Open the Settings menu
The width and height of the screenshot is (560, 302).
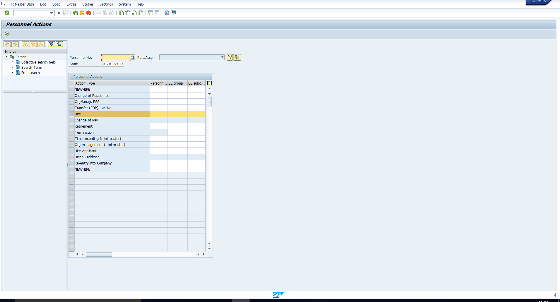coord(106,4)
